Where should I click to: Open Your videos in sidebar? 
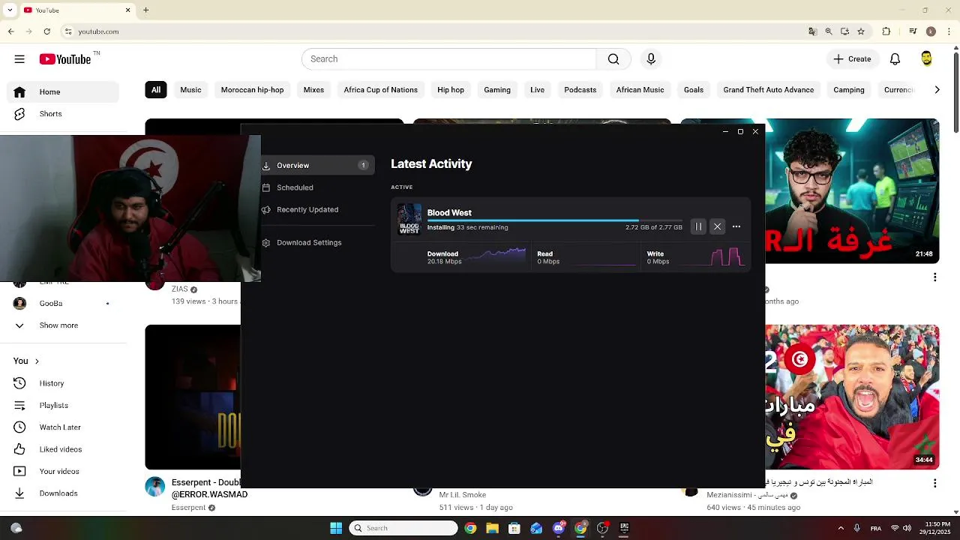click(x=63, y=472)
